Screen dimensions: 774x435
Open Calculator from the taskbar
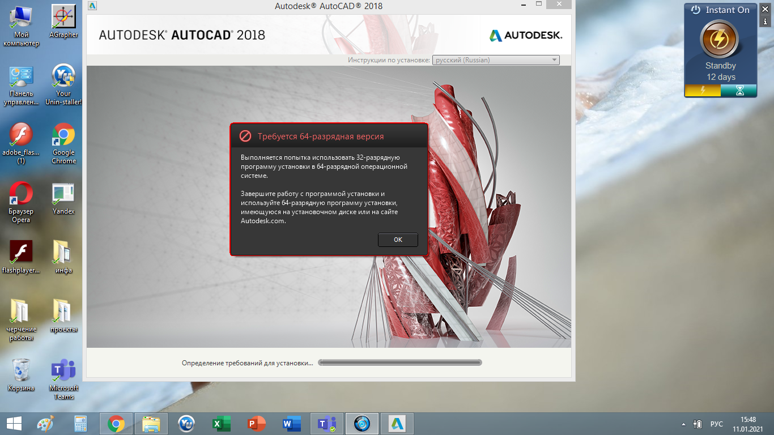(x=80, y=423)
